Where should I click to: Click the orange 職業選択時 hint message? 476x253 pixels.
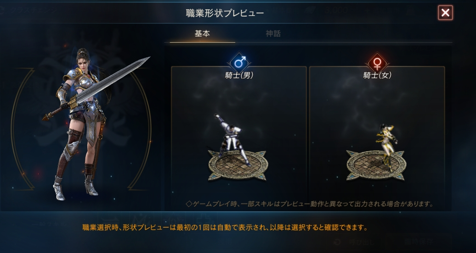point(225,227)
